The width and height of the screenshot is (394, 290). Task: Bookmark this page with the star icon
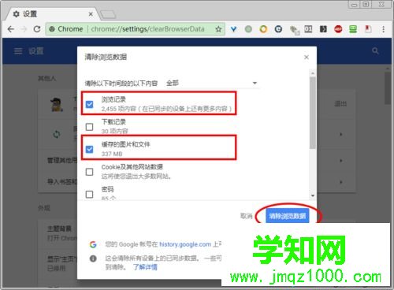click(x=218, y=29)
